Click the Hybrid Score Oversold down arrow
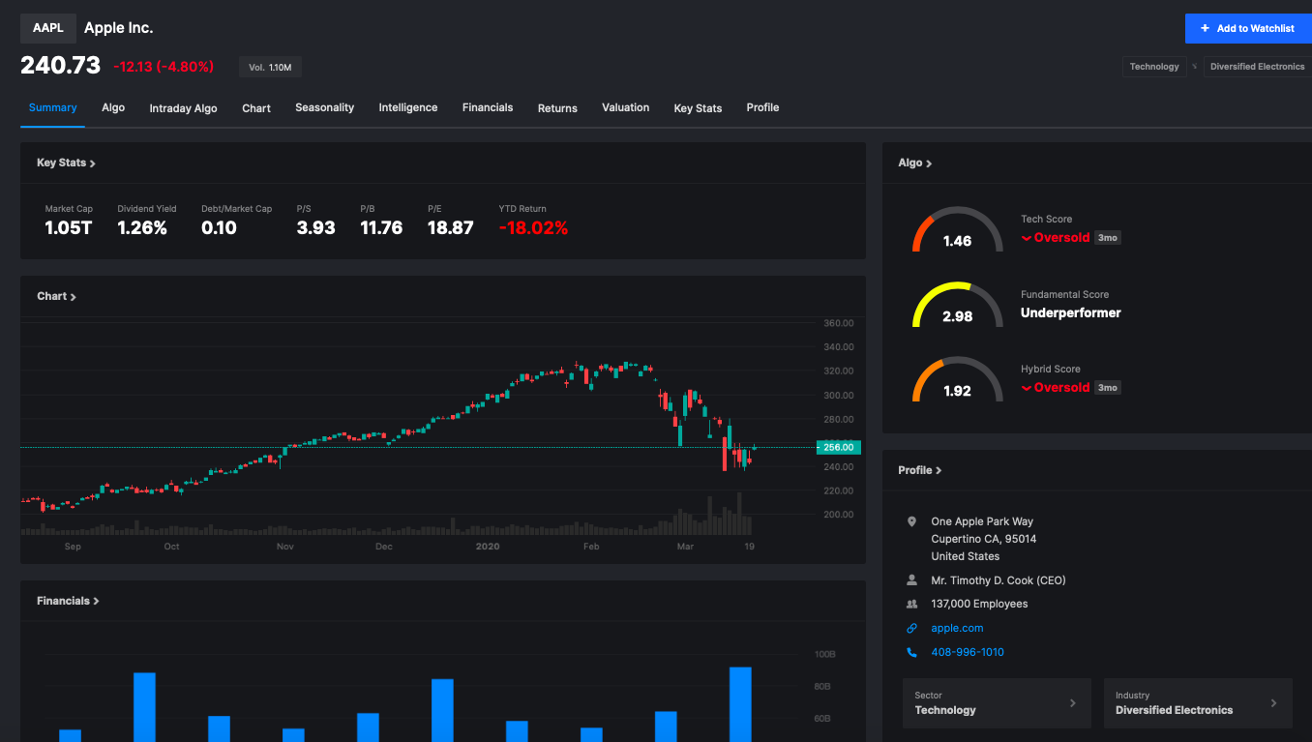The width and height of the screenshot is (1312, 742). click(1027, 388)
